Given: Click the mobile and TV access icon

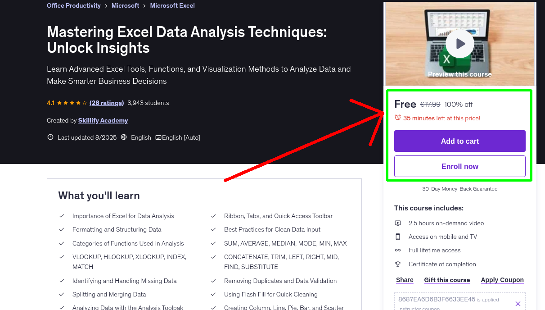Looking at the screenshot, I should [398, 236].
